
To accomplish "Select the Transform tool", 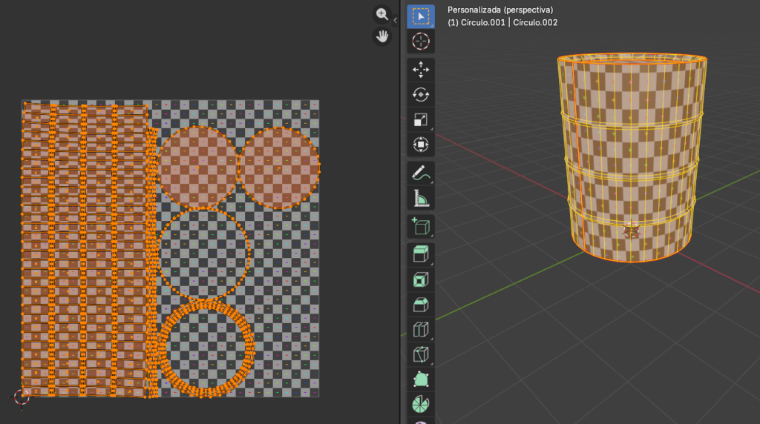I will [421, 145].
